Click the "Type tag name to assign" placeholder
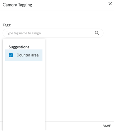 click(23, 33)
